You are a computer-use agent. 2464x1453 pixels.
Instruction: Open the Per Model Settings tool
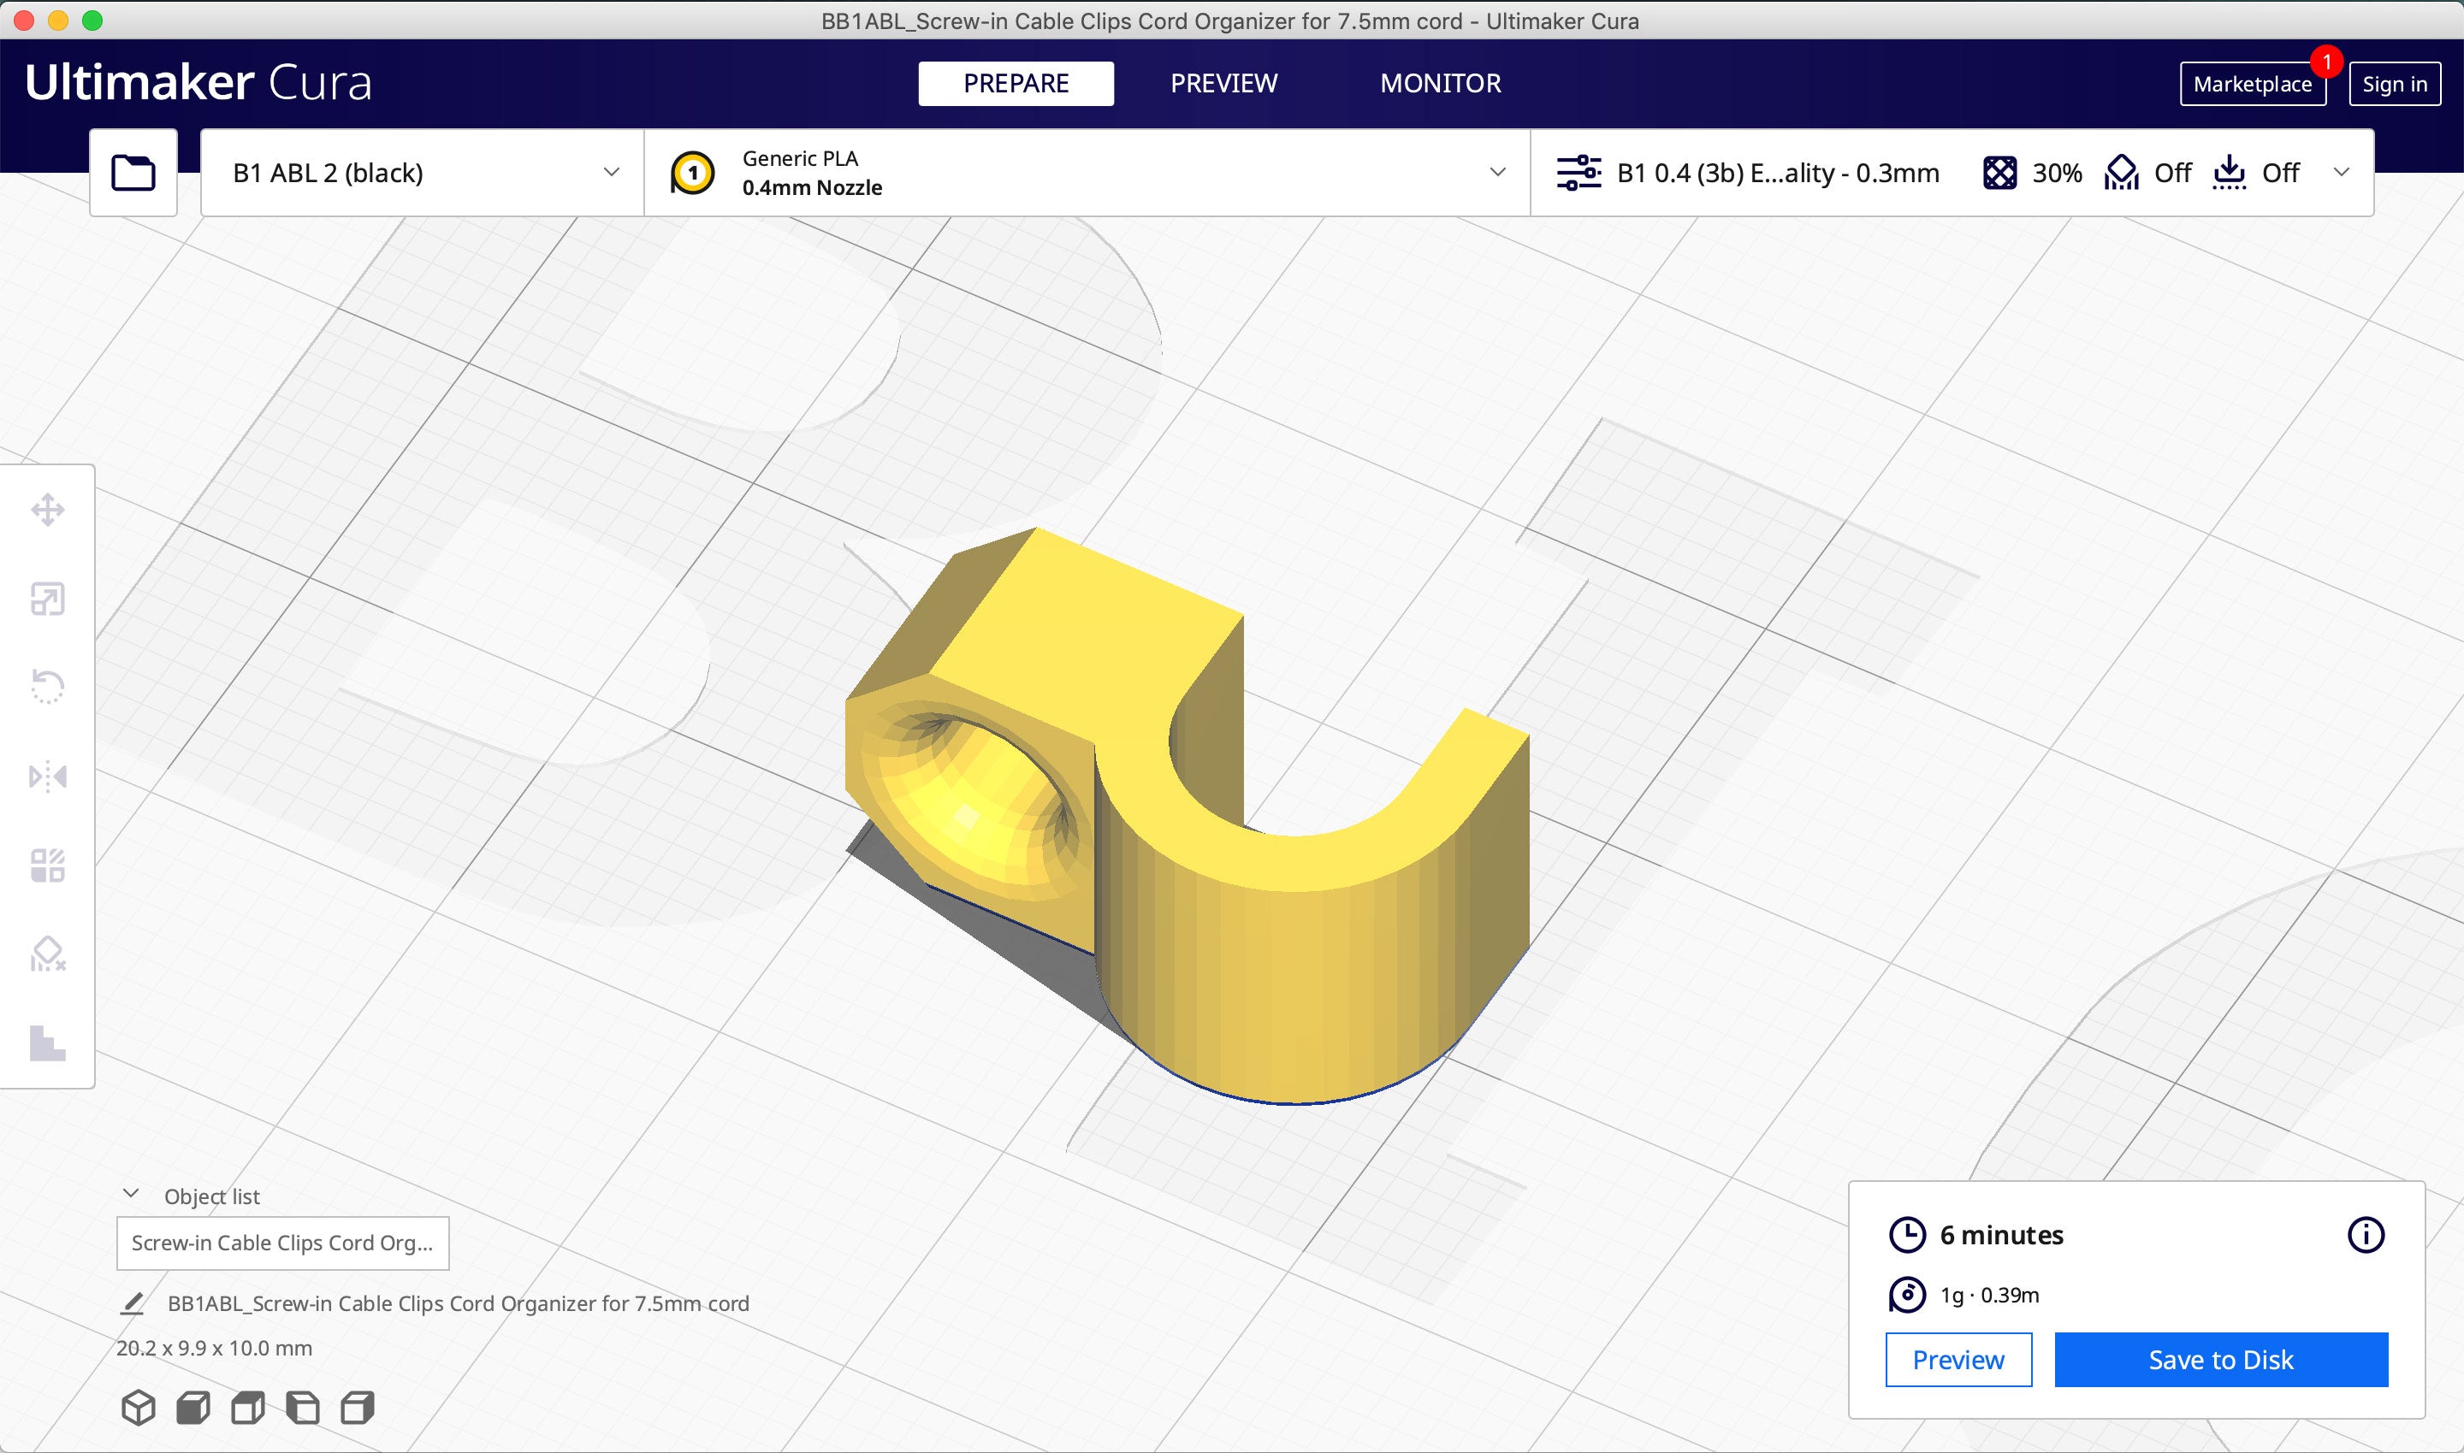pyautogui.click(x=47, y=865)
